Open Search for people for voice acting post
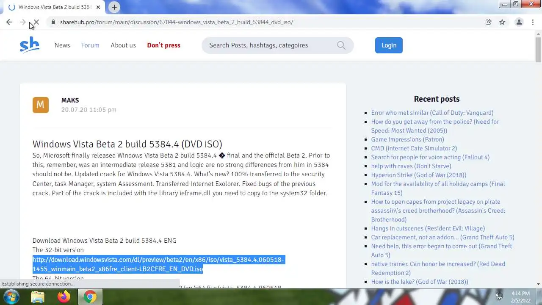Screen dimensions: 542x305 point(430,157)
